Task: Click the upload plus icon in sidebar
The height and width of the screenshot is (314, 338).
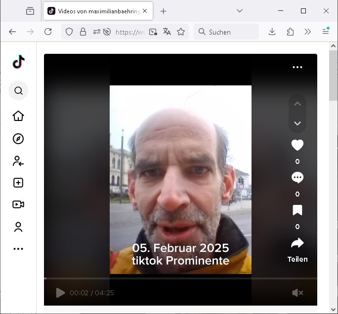Action: 18,183
